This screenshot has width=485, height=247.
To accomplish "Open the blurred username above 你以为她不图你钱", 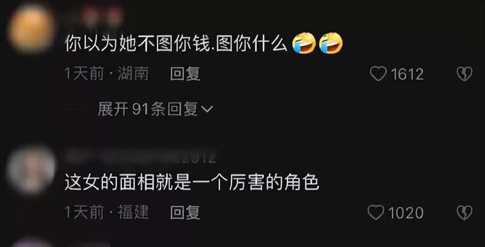I will click(102, 16).
